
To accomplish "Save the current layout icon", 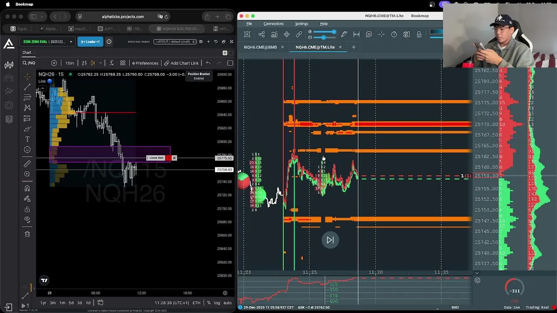I will click(201, 42).
